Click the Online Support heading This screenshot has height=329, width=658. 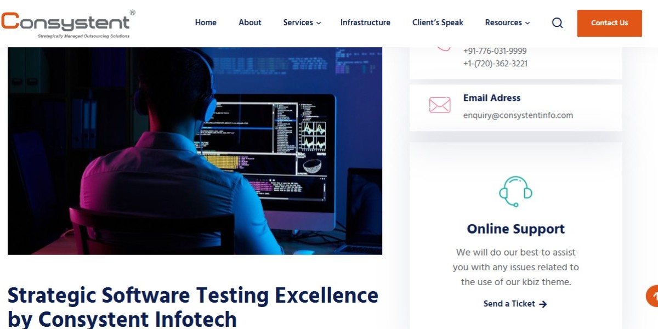click(x=515, y=229)
